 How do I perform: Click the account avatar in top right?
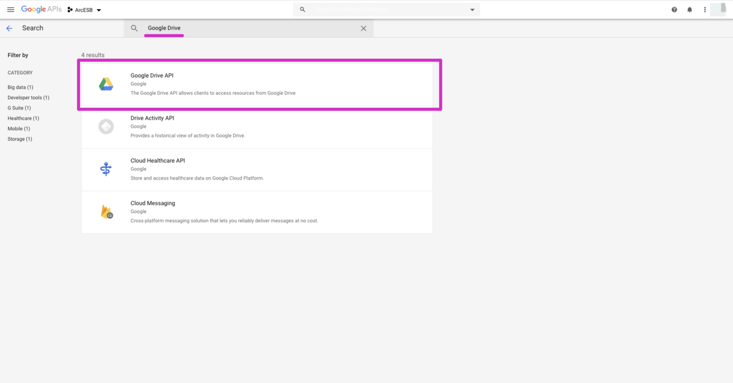(x=718, y=10)
